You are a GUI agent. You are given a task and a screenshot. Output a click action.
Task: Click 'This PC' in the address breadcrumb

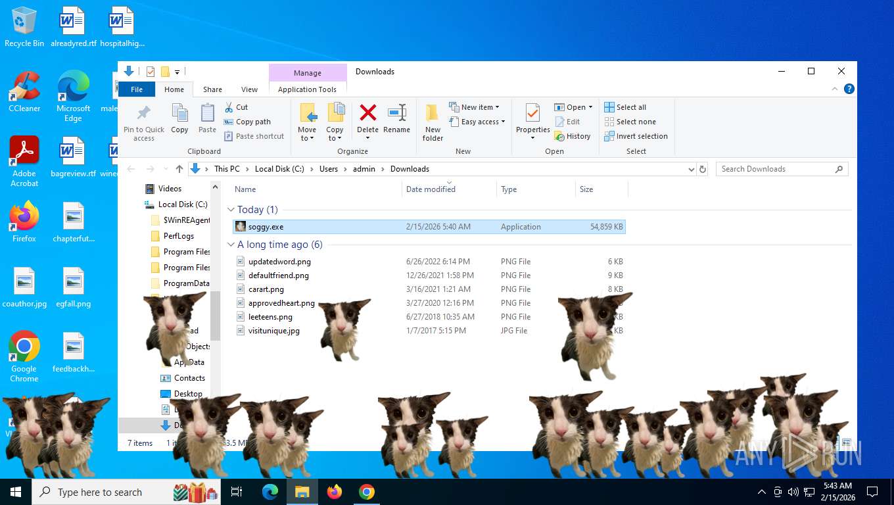[227, 169]
